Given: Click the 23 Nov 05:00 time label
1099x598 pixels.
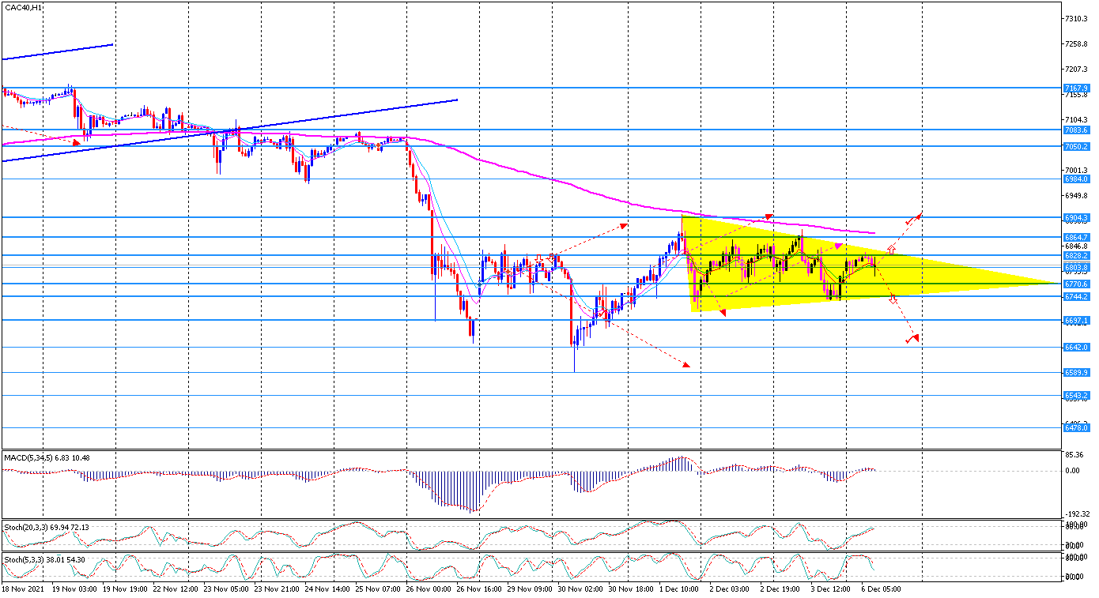Looking at the screenshot, I should (x=225, y=589).
